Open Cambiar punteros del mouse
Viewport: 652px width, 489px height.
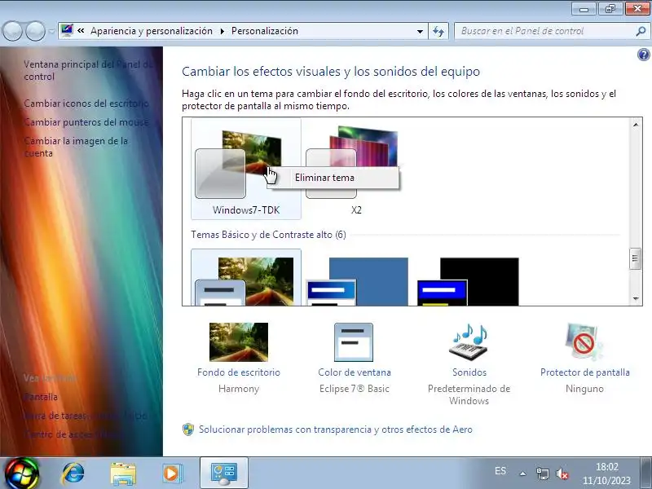(x=86, y=121)
